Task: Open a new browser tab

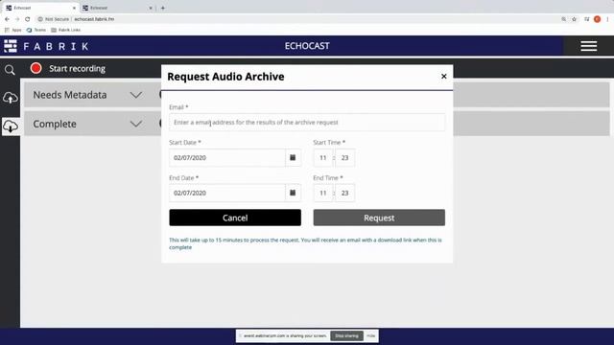Action: (163, 8)
